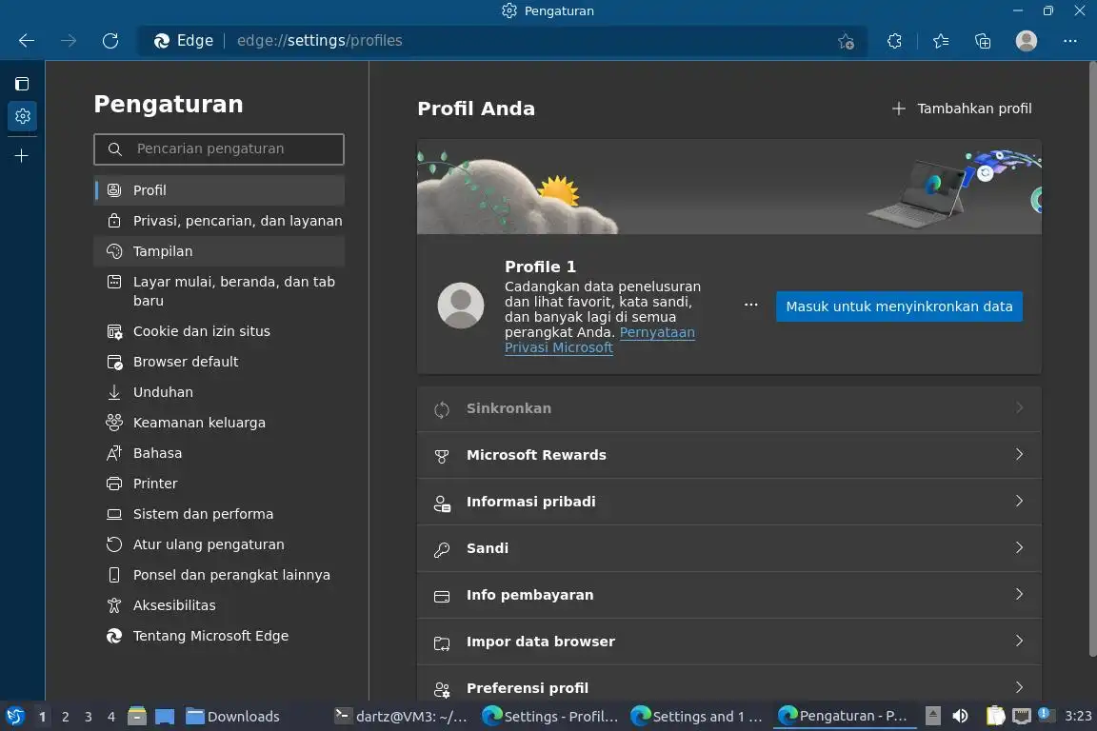Viewport: 1097px width, 731px height.
Task: Open Edge settings and more menu
Action: point(1070,41)
